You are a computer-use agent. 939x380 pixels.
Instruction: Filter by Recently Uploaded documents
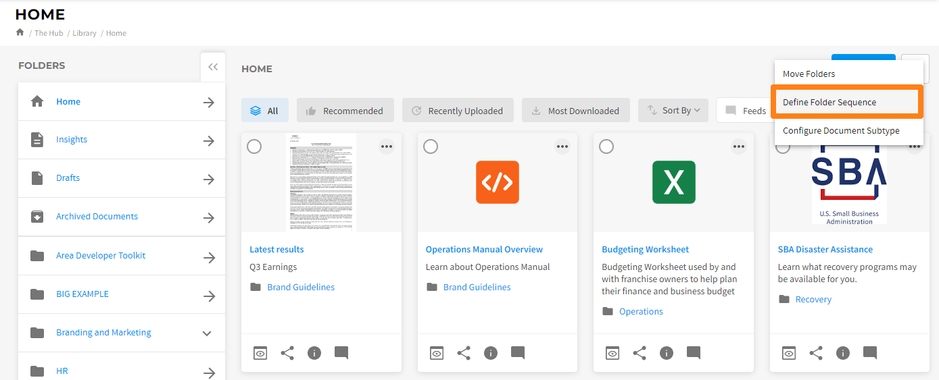[x=458, y=111]
